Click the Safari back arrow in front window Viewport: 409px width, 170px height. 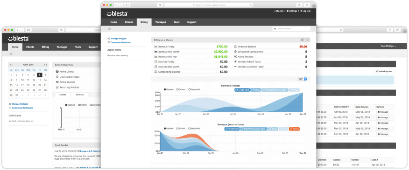pos(116,5)
